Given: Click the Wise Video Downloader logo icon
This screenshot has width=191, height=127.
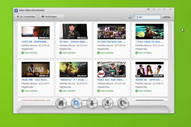Looking at the screenshot, I should 16,10.
